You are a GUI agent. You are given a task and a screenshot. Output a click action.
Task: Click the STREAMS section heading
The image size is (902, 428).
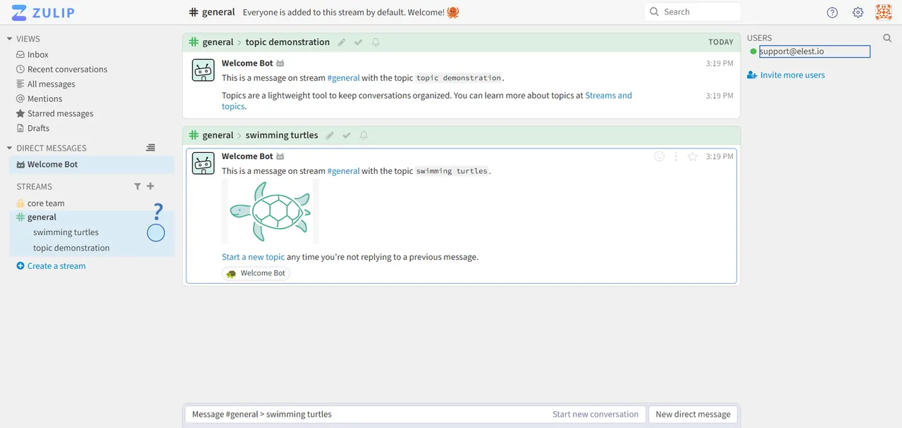(35, 187)
